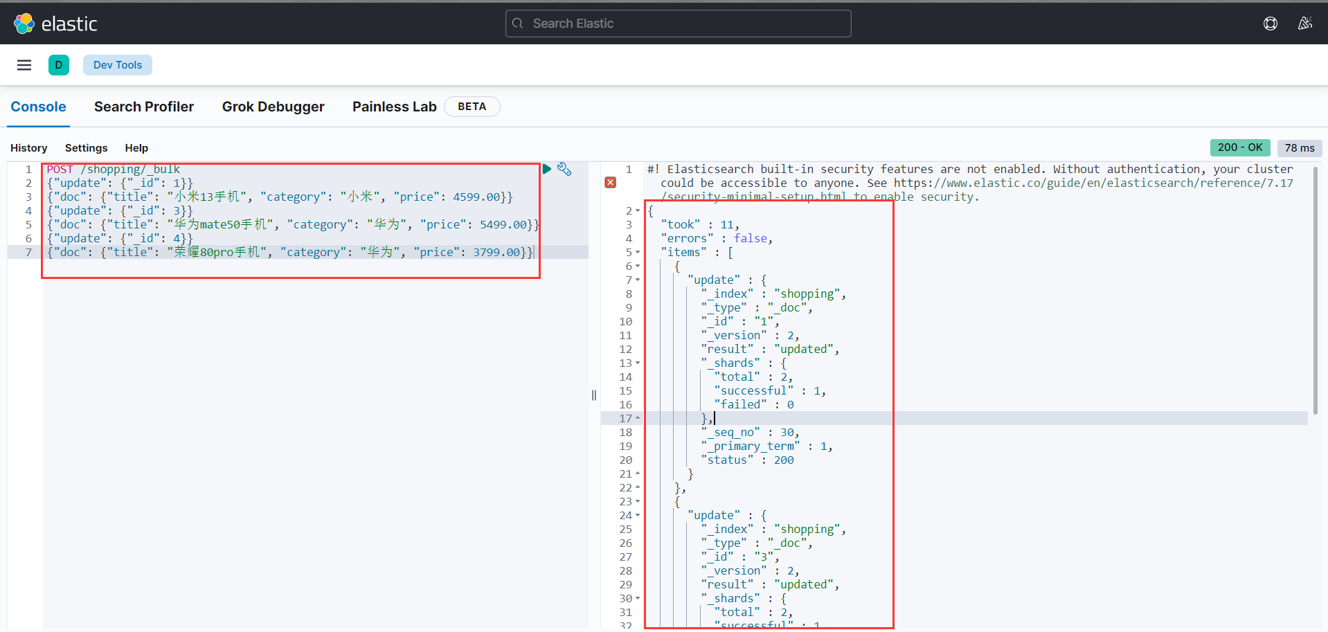Click the green D space avatar
Viewport: 1328px width, 632px height.
[x=59, y=65]
